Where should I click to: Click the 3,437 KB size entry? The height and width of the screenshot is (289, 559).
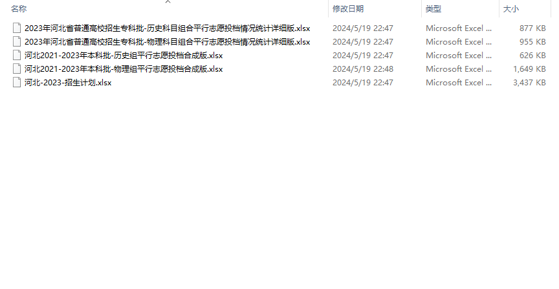pos(529,82)
